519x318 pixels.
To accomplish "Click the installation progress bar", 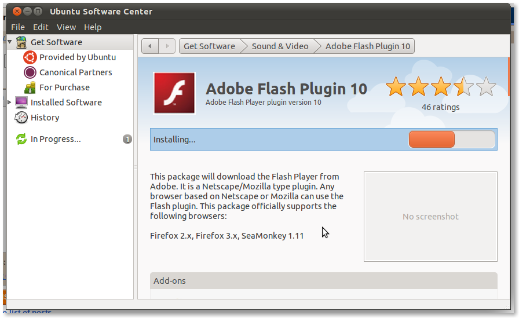I will click(452, 140).
